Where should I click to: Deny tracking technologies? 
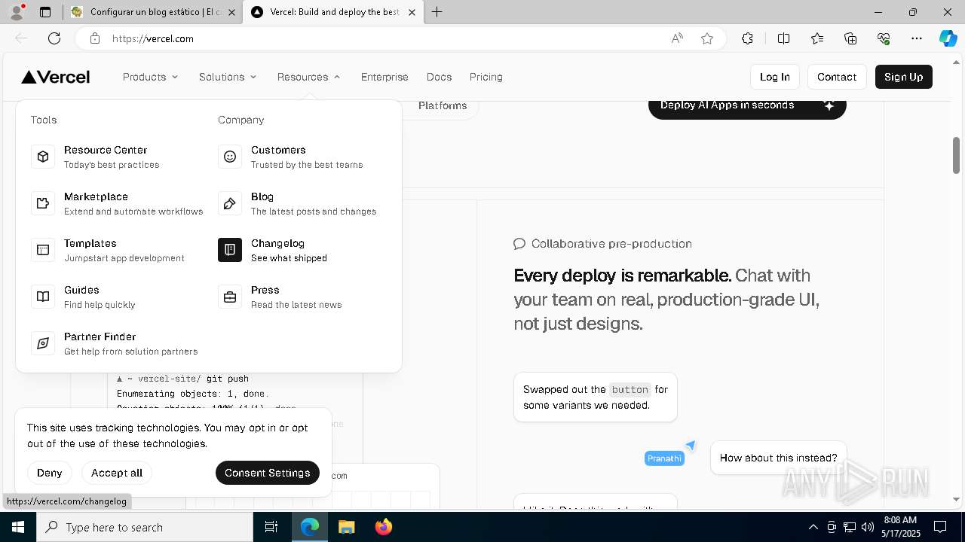49,473
